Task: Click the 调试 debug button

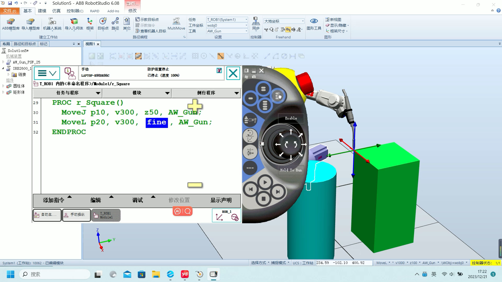Action: (x=138, y=200)
